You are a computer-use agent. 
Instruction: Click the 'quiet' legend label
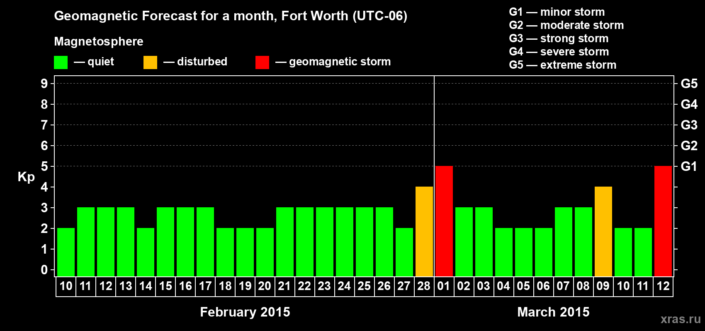tap(101, 62)
